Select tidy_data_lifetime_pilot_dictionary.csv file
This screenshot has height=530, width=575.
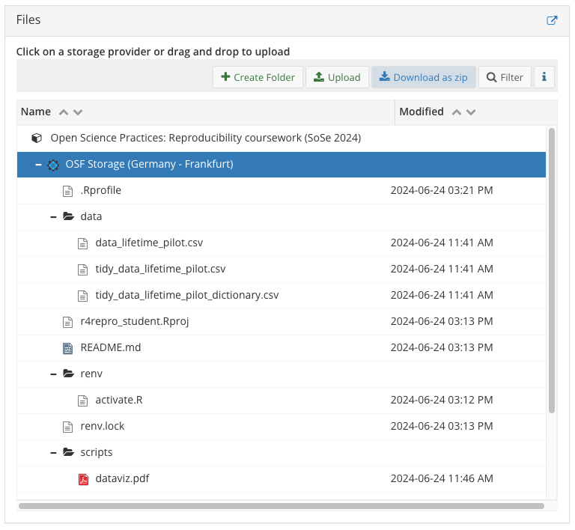click(186, 296)
